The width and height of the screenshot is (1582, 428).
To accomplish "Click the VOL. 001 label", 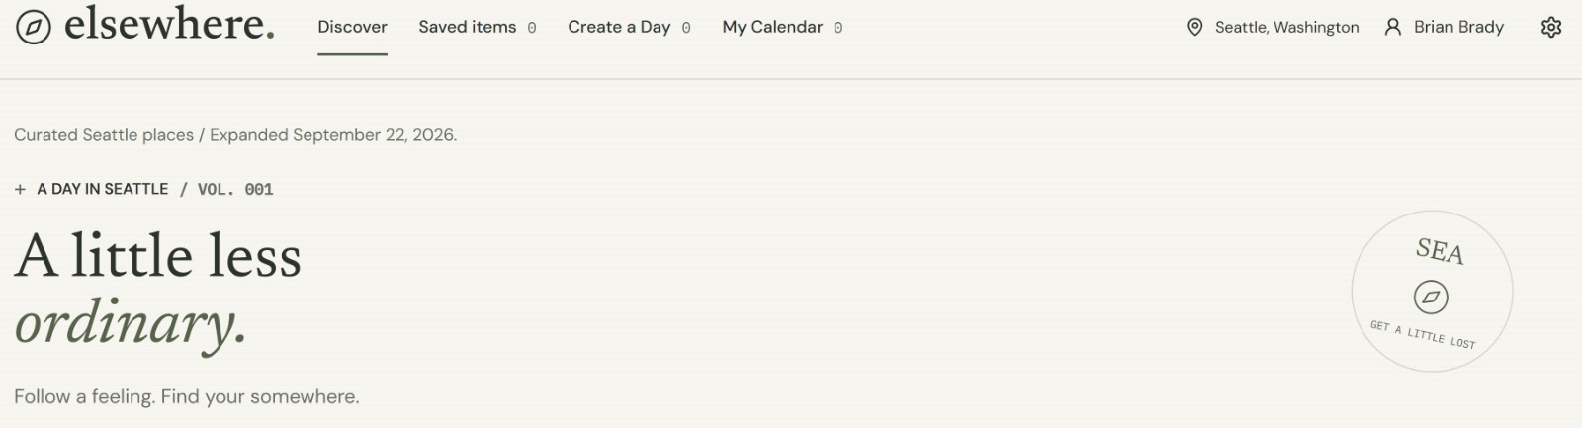I will point(235,189).
